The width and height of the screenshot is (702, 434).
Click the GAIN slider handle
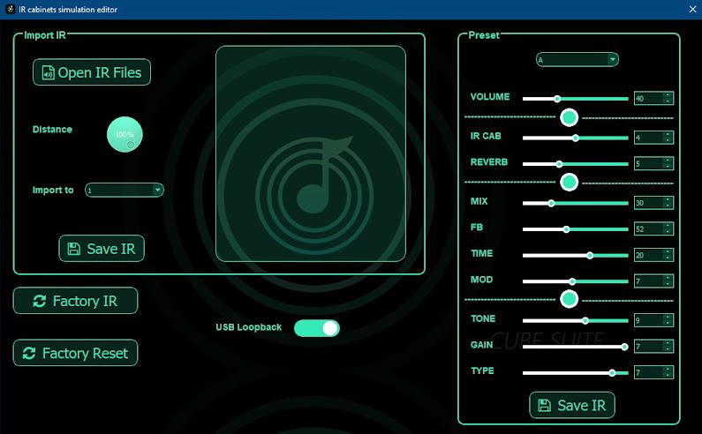[x=624, y=347]
